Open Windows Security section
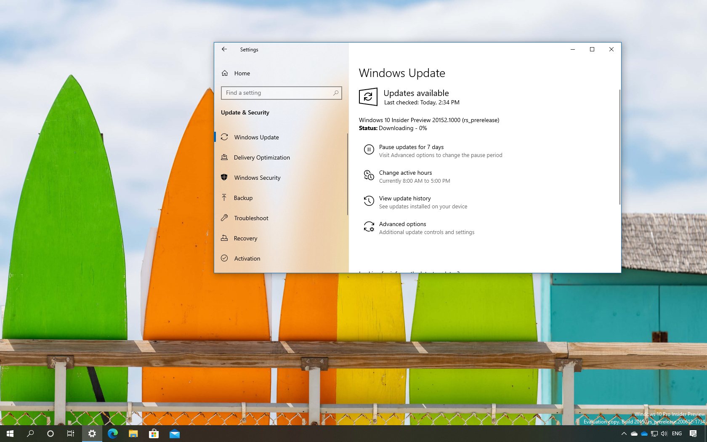Screen dimensions: 707x442 [257, 178]
